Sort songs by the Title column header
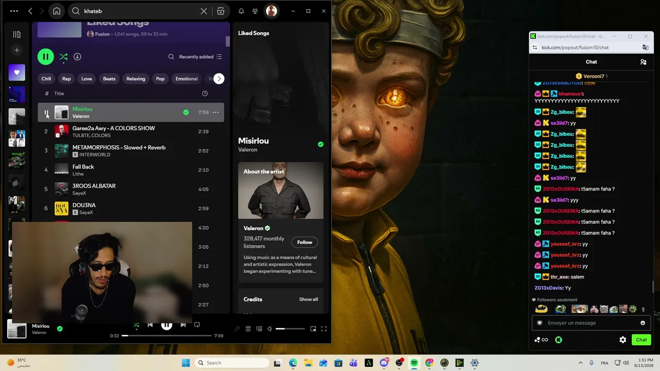This screenshot has width=660, height=371. pos(59,94)
